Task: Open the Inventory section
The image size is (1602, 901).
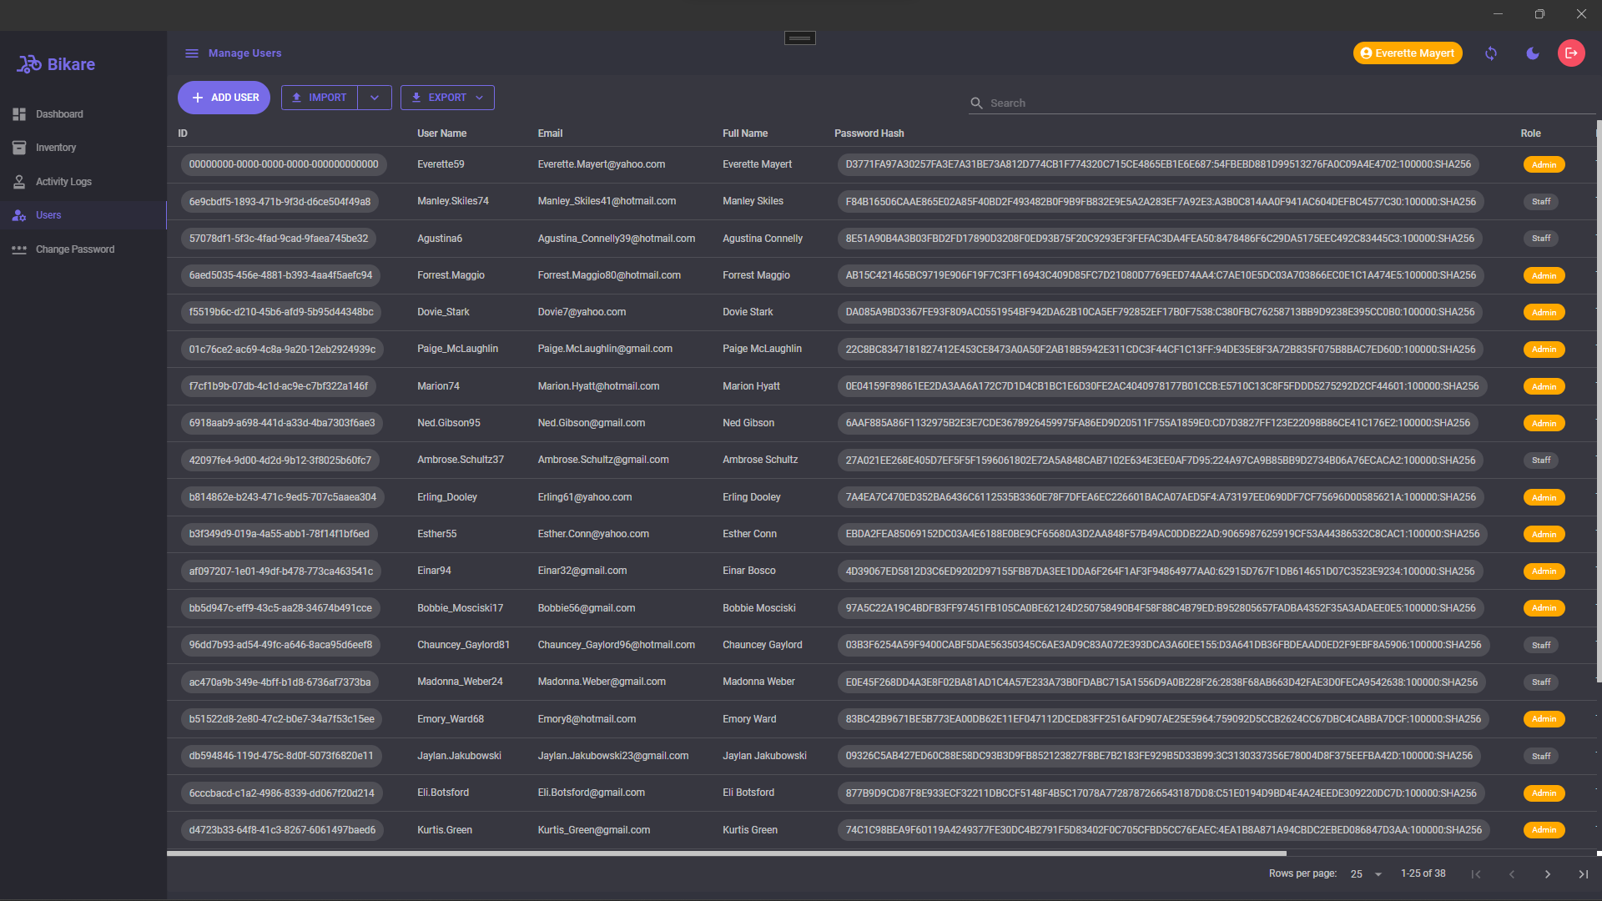Action: 55,148
